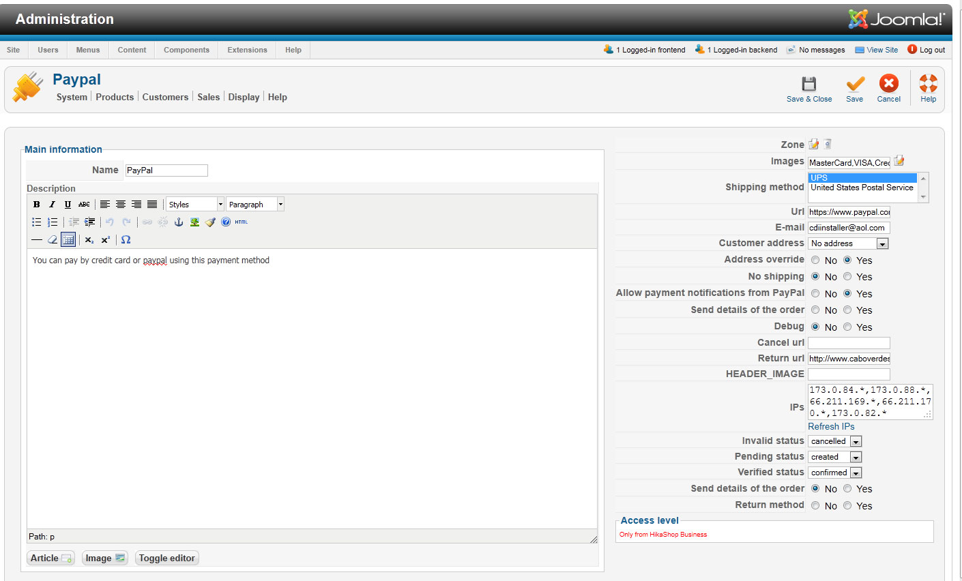Viewport: 962px width, 581px height.
Task: Edit the Zone with its pencil icon
Action: pyautogui.click(x=814, y=145)
